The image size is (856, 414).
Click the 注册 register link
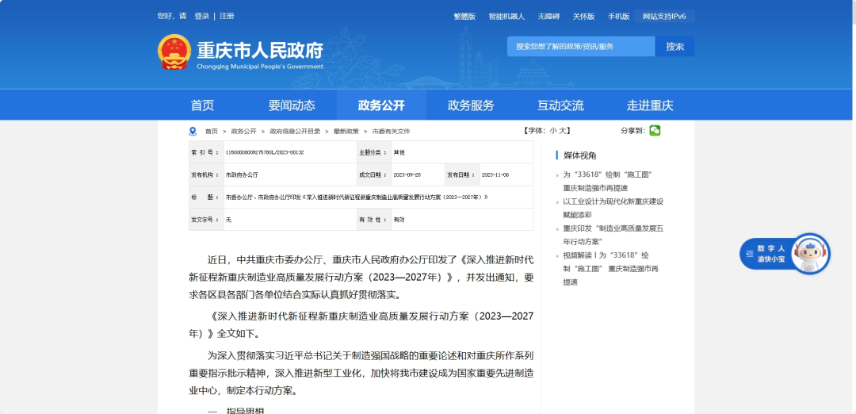[x=227, y=17]
